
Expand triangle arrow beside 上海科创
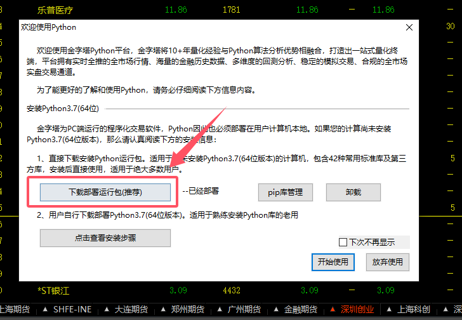tap(390, 309)
